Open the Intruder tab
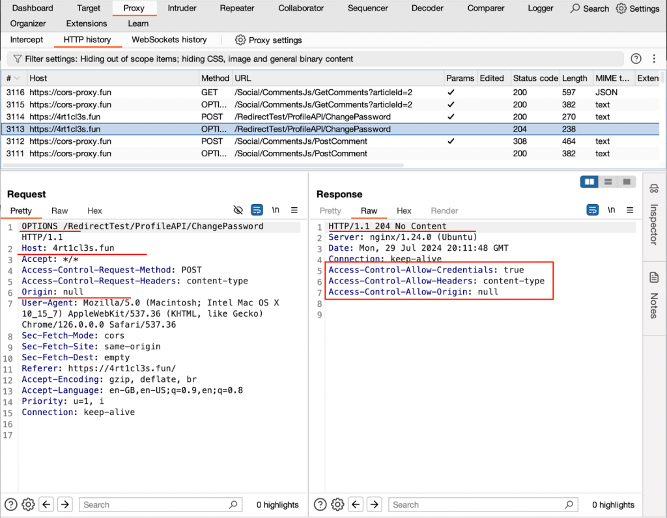Screen dimensions: 667x518 pyautogui.click(x=182, y=8)
